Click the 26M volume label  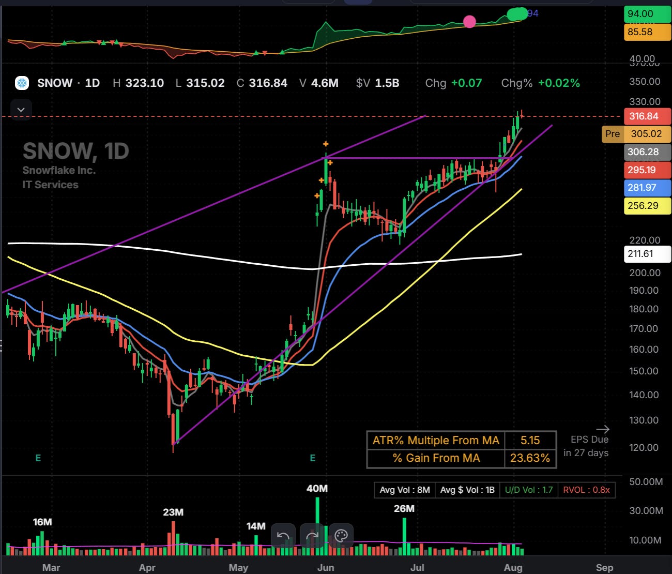tap(404, 509)
